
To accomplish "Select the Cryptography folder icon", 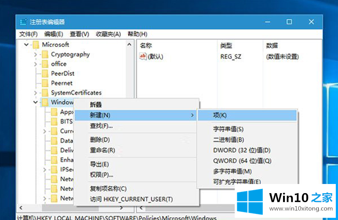I will click(45, 54).
